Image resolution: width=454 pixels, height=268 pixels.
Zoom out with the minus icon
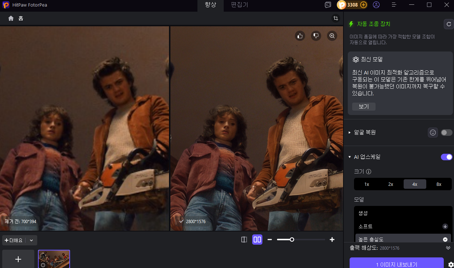click(270, 240)
